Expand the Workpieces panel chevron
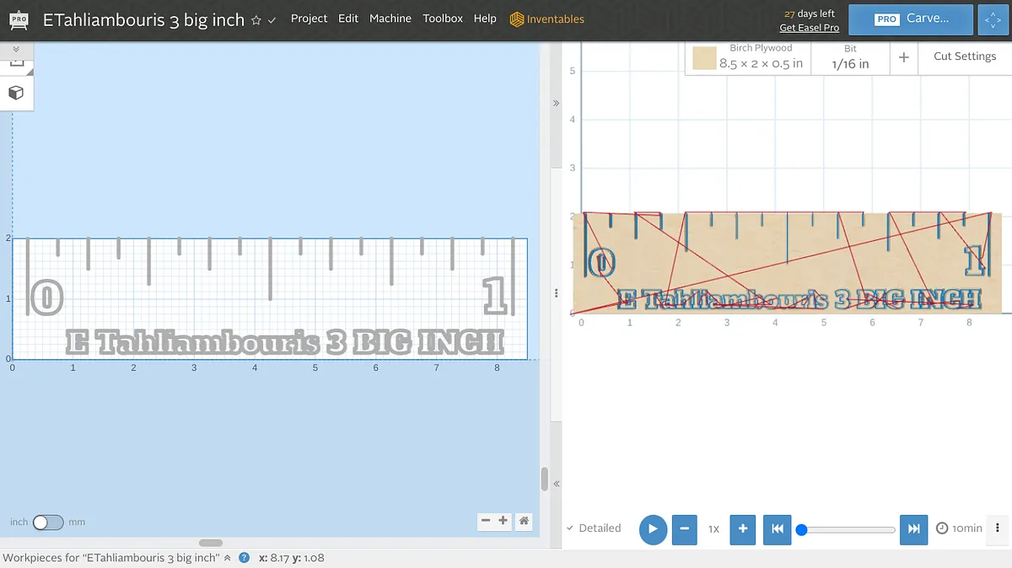The width and height of the screenshot is (1012, 568). click(x=227, y=558)
